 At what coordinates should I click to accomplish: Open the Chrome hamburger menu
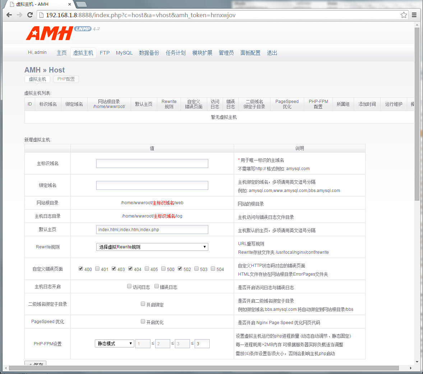click(414, 15)
